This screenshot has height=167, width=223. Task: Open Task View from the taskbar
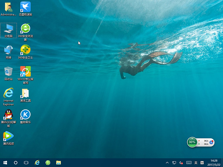point(26,163)
